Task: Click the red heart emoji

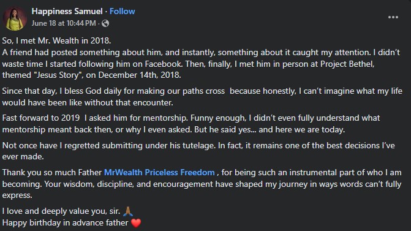Action: point(136,223)
